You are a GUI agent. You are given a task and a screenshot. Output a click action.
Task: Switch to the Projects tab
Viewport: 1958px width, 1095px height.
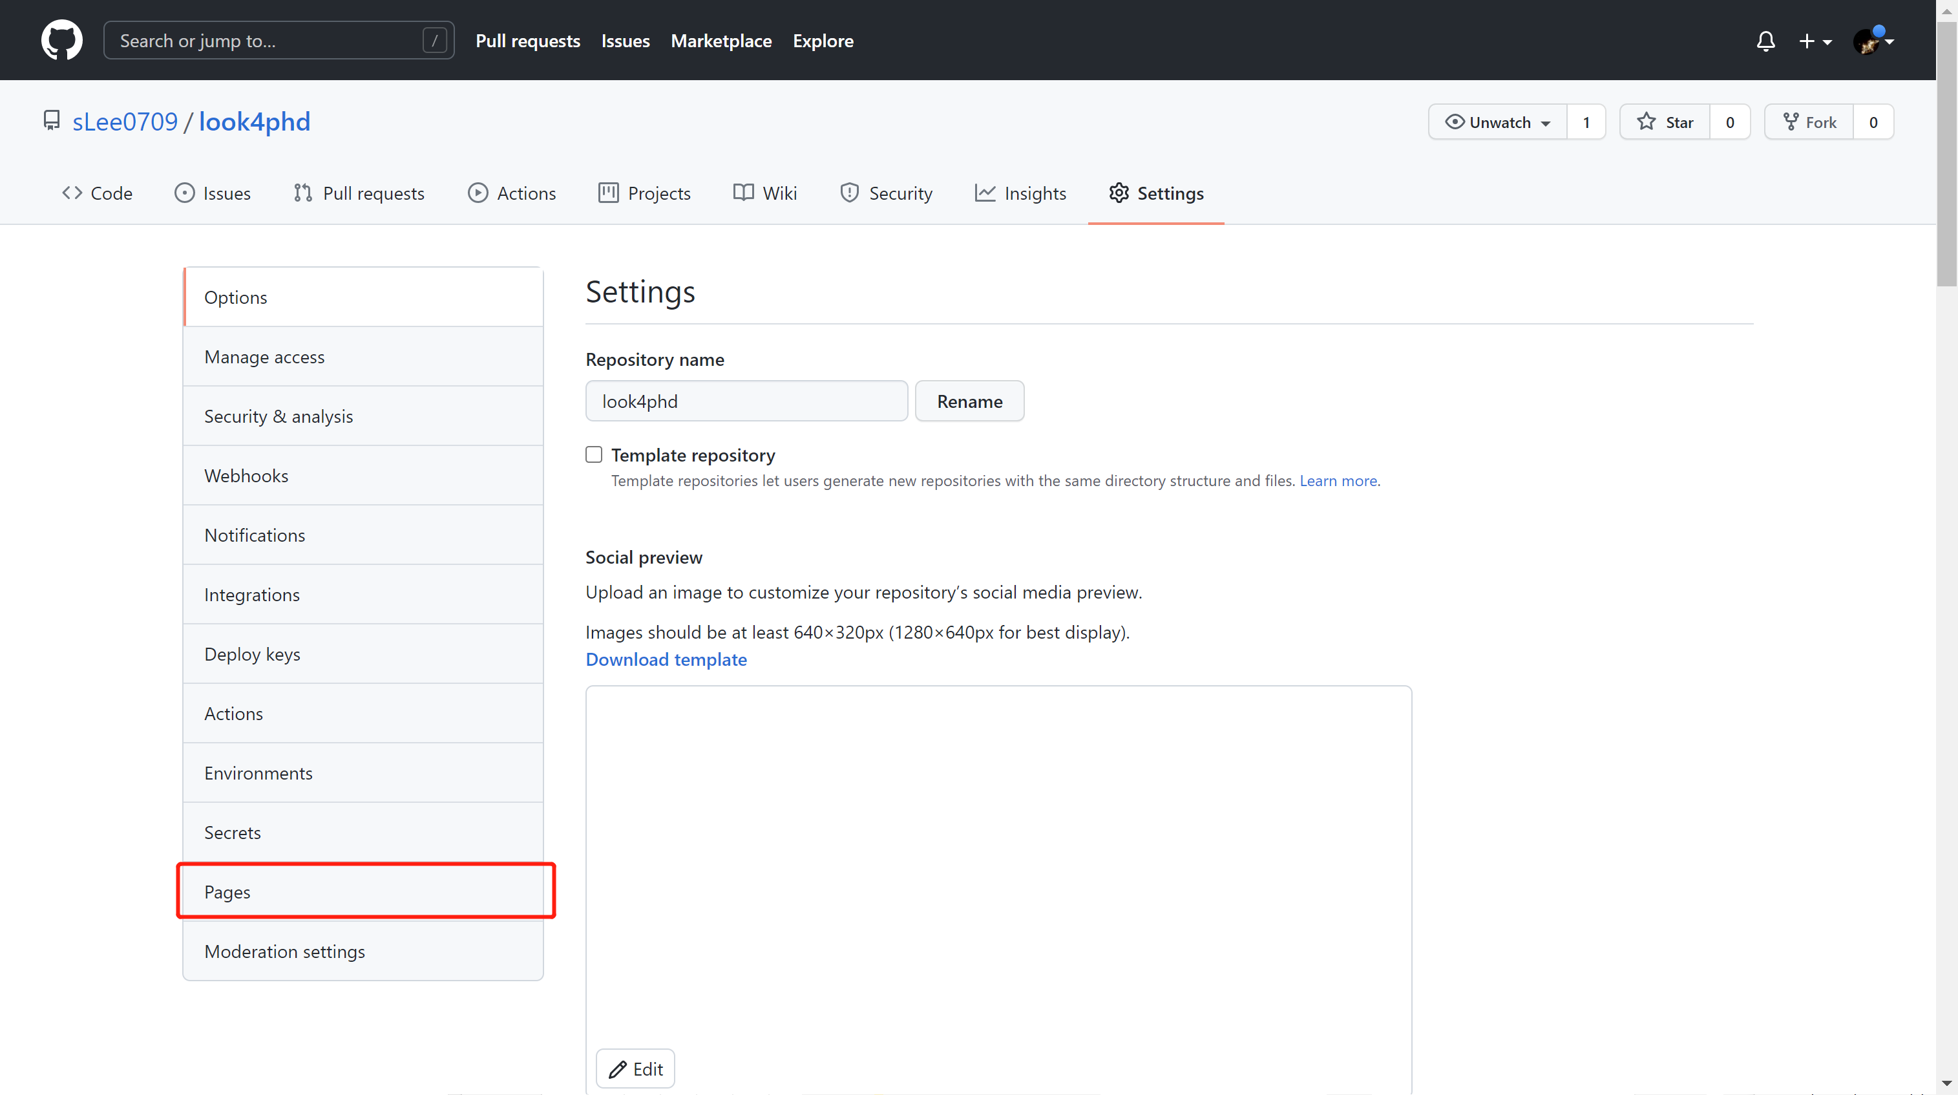tap(644, 193)
